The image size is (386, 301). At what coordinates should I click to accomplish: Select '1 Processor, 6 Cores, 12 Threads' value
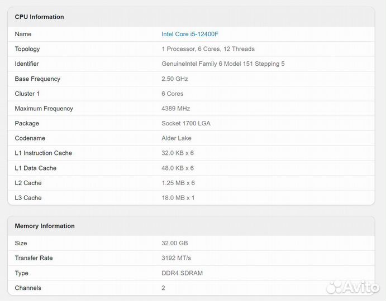click(208, 49)
